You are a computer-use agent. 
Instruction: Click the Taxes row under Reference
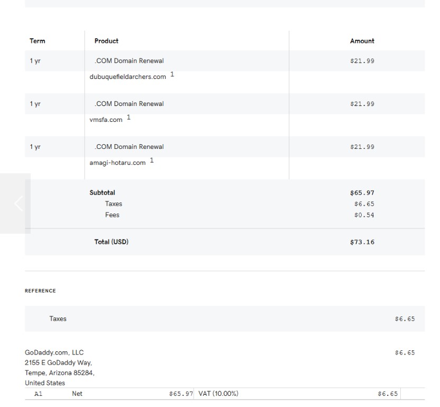[x=58, y=318]
